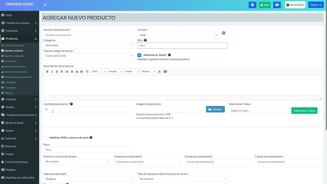Click the 09/20/2023 date button
This screenshot has height=184, width=327.
295,5
